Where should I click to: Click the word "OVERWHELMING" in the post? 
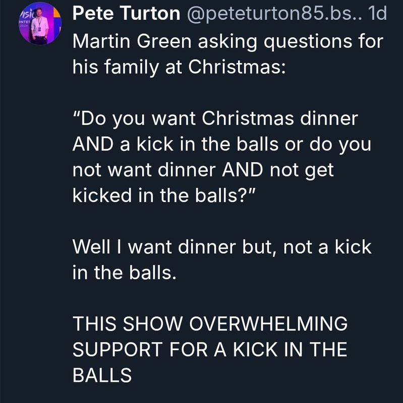tap(267, 324)
